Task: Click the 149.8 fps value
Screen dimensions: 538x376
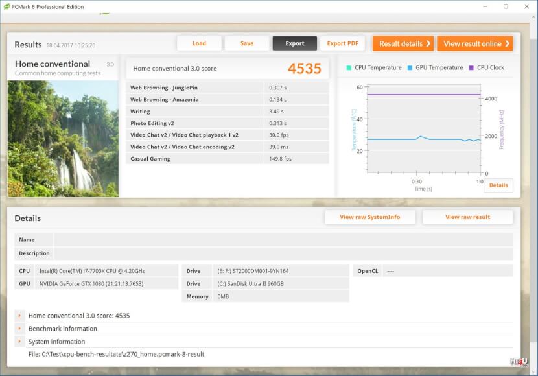Action: tap(280, 159)
